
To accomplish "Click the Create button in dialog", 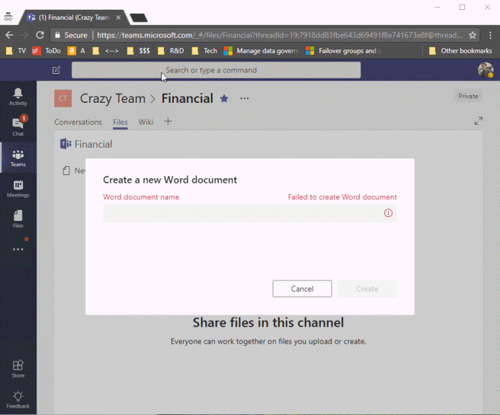I will coord(367,289).
